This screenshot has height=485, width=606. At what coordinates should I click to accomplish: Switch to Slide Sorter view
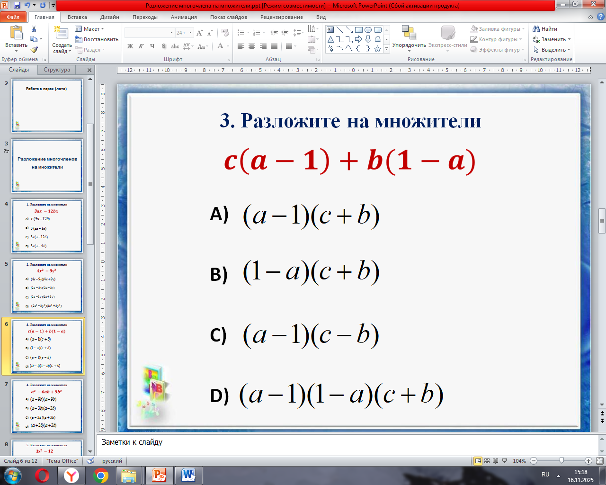(x=487, y=461)
